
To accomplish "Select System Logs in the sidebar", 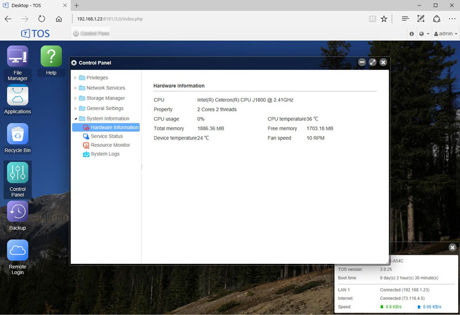I will [x=105, y=154].
